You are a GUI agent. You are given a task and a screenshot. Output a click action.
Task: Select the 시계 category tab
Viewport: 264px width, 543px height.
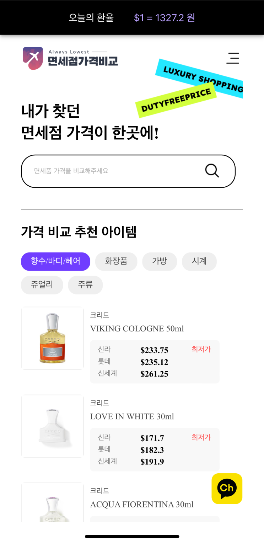point(199,261)
